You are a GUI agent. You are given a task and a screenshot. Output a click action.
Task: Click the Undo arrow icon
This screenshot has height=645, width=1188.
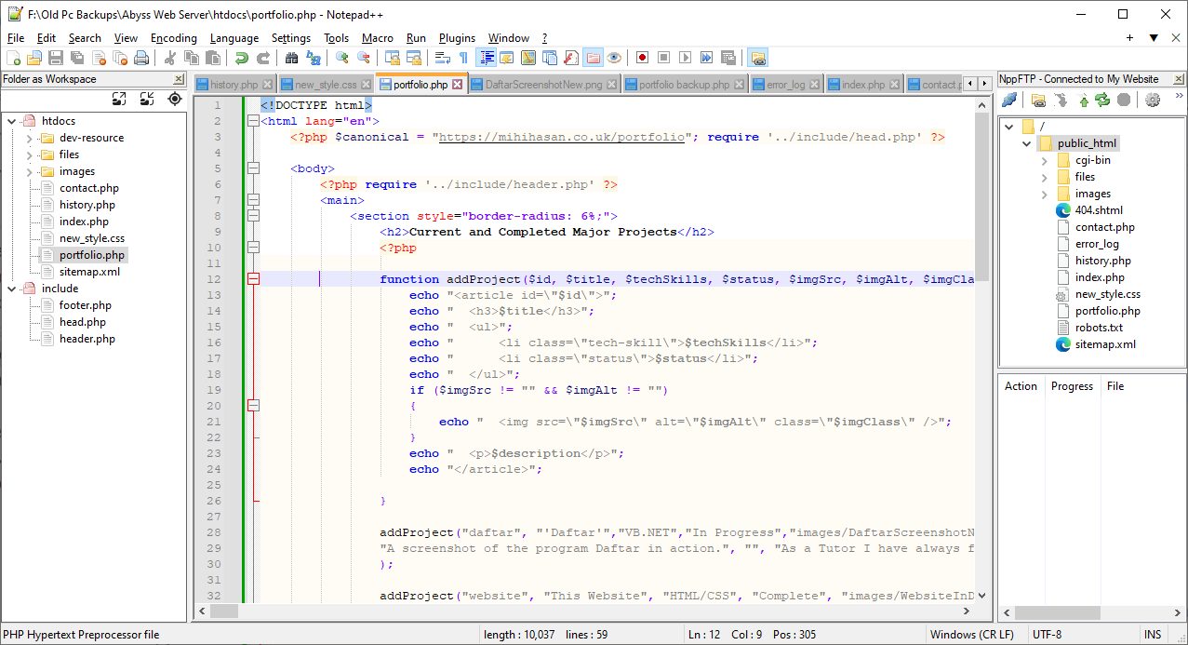241,58
